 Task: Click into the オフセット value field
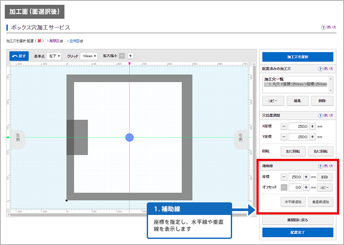295,188
